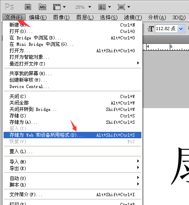Open the 图像(I) menu
The image size is (189, 205).
click(x=61, y=17)
